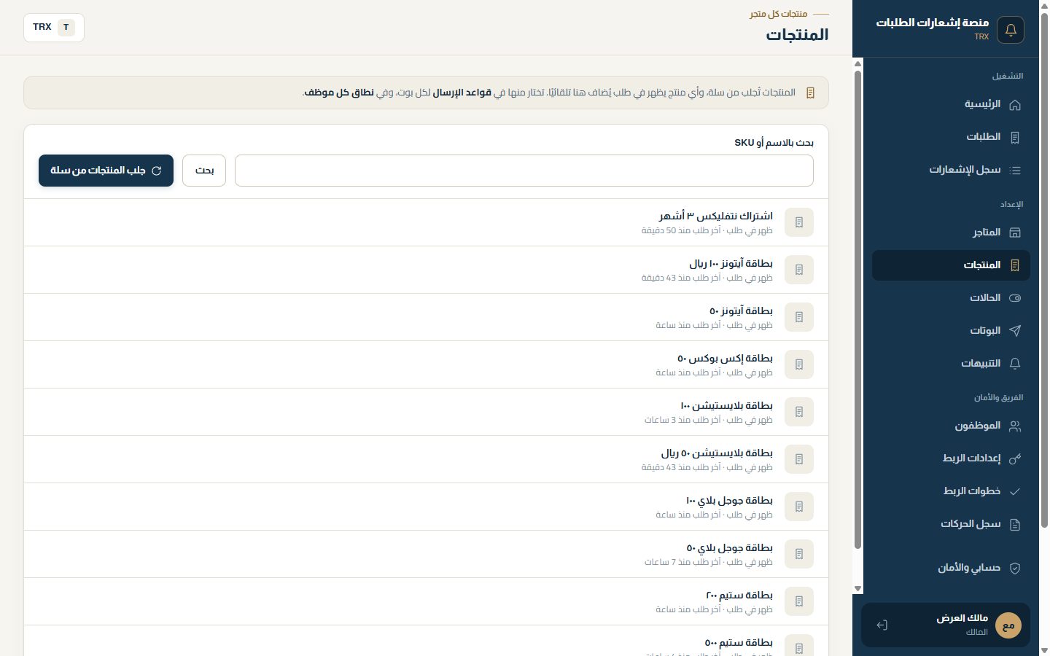The height and width of the screenshot is (656, 1050).
Task: Open the الرئيسية menu item
Action: pyautogui.click(x=951, y=104)
